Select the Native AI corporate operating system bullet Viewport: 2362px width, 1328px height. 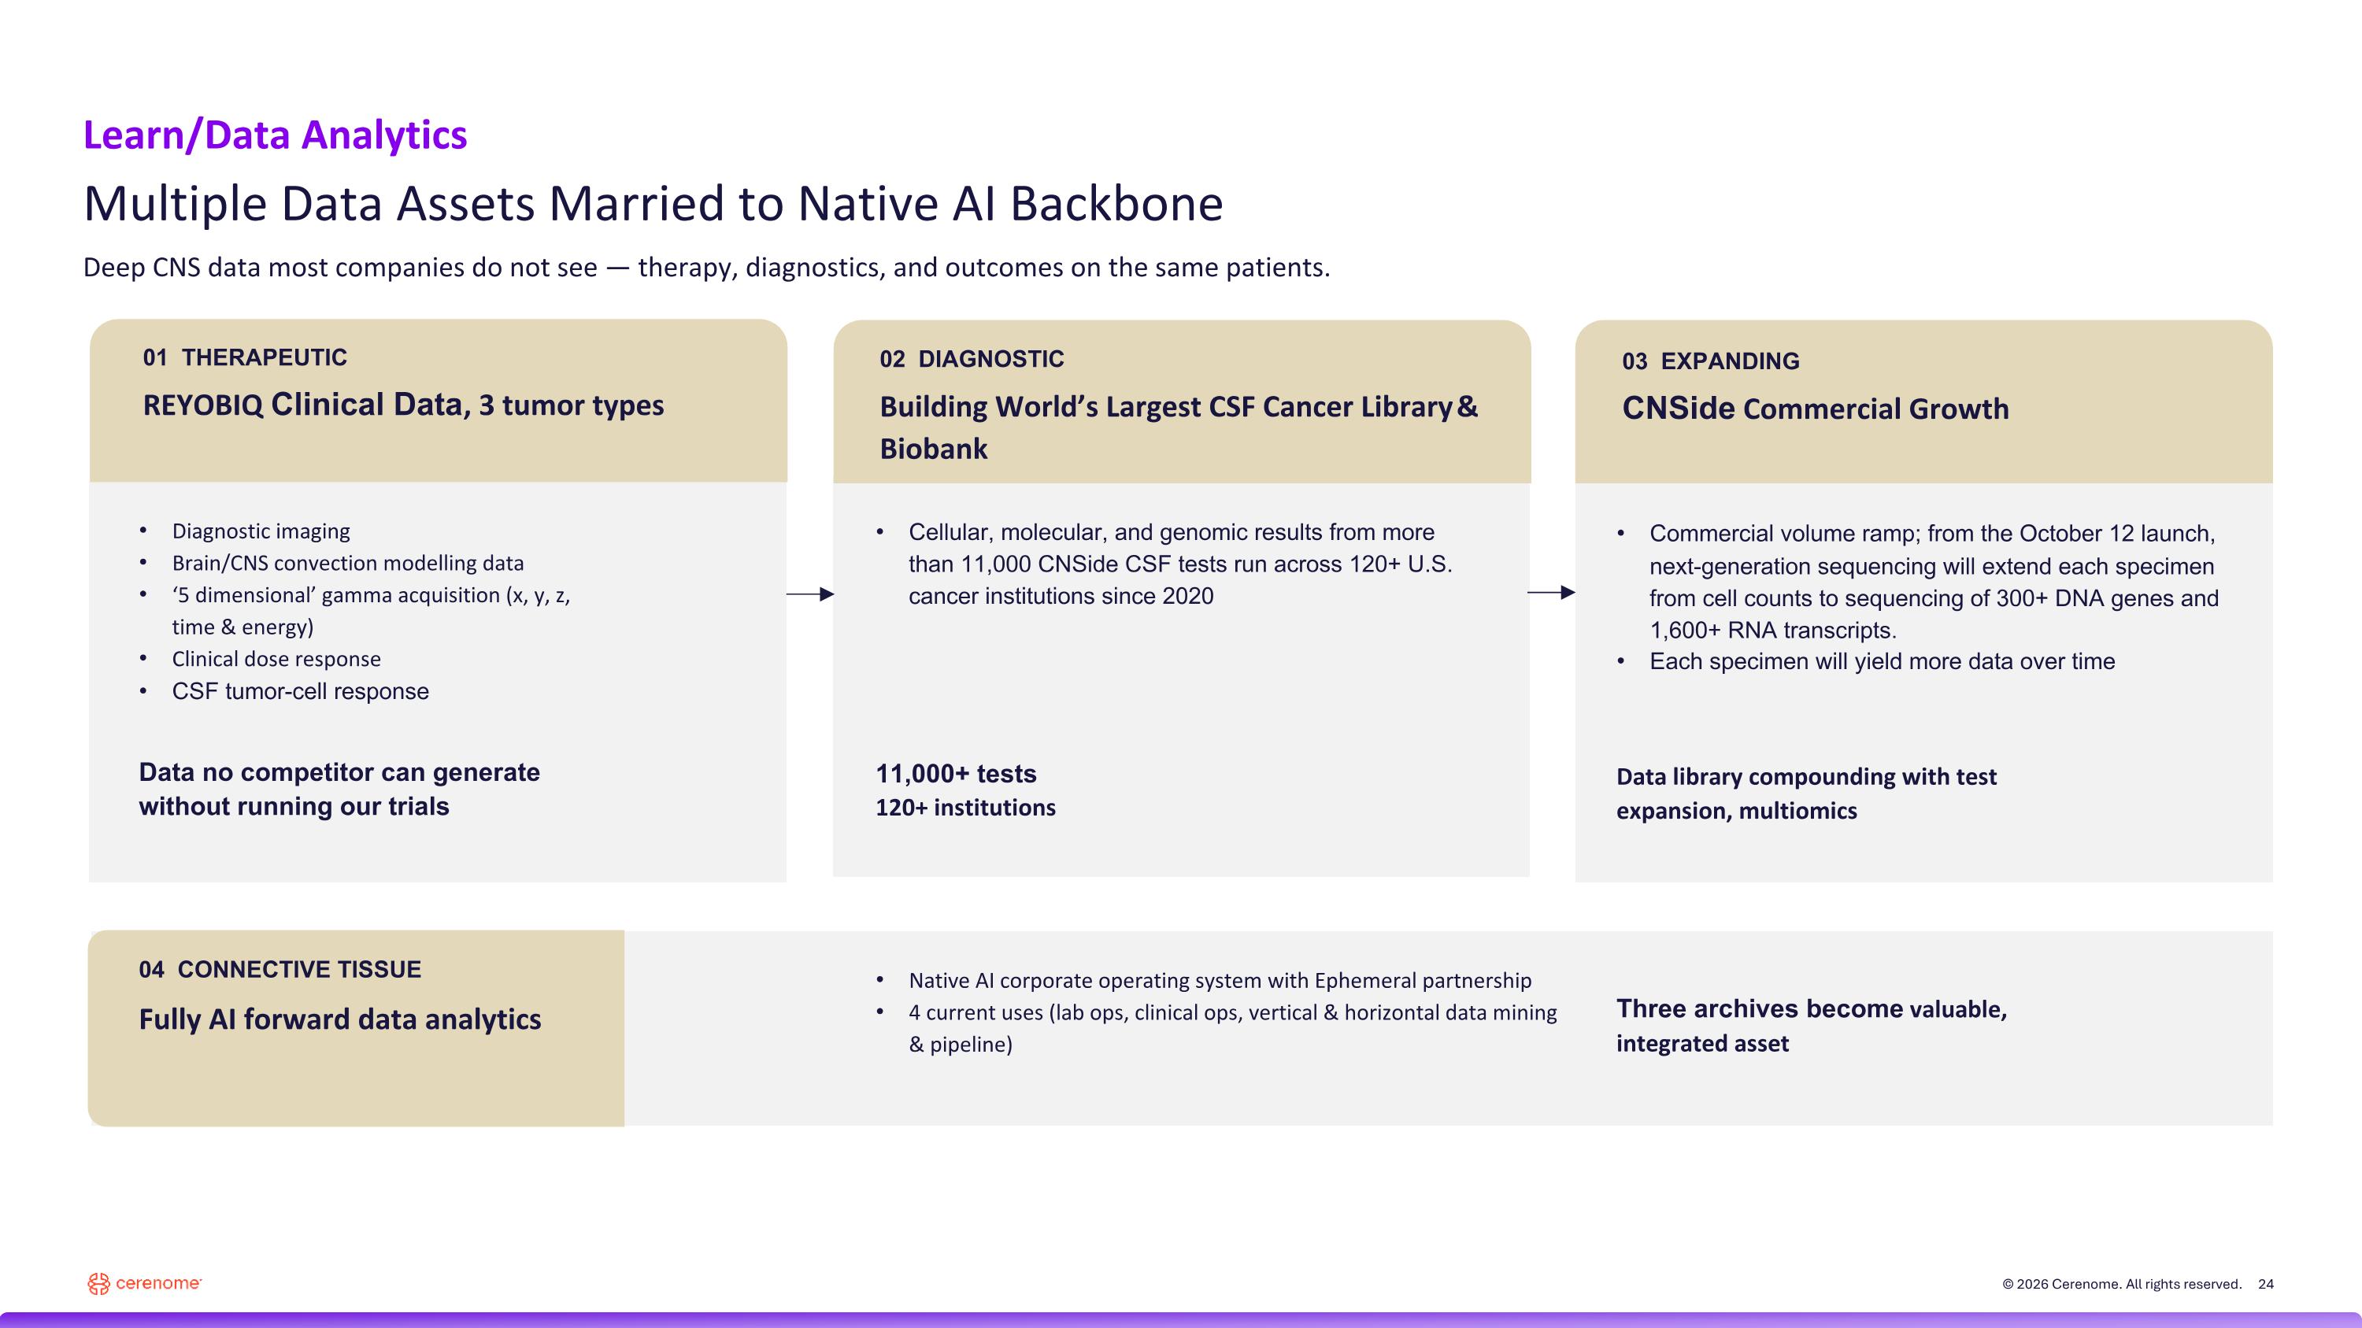coord(1220,981)
